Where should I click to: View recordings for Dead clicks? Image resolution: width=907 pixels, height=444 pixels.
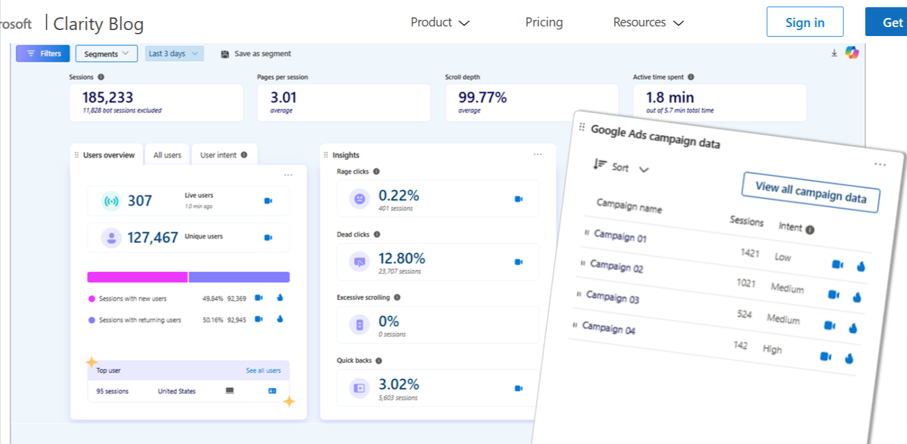pos(518,262)
